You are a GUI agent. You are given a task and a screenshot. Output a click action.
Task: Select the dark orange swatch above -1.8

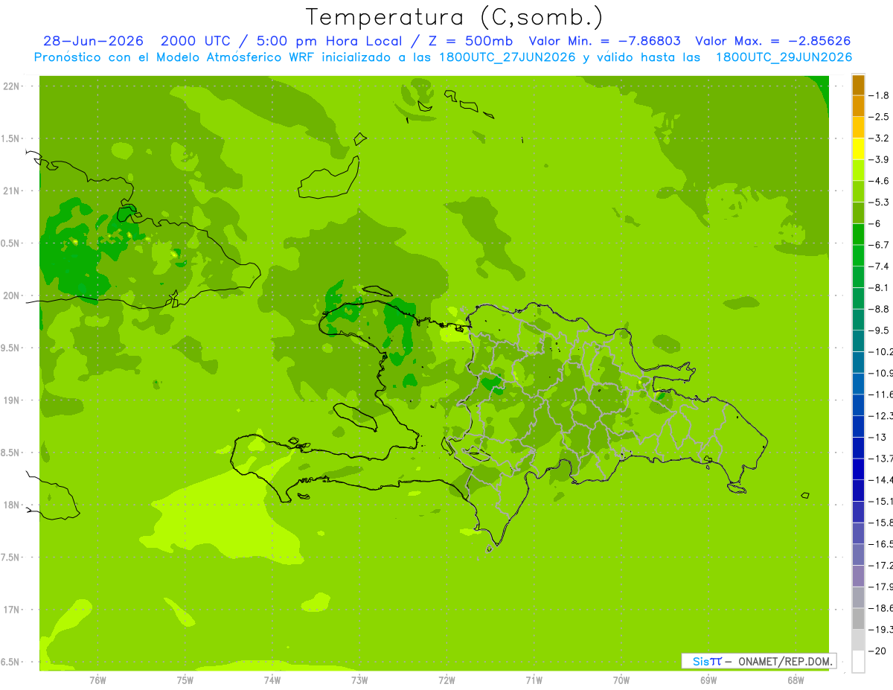pyautogui.click(x=858, y=85)
